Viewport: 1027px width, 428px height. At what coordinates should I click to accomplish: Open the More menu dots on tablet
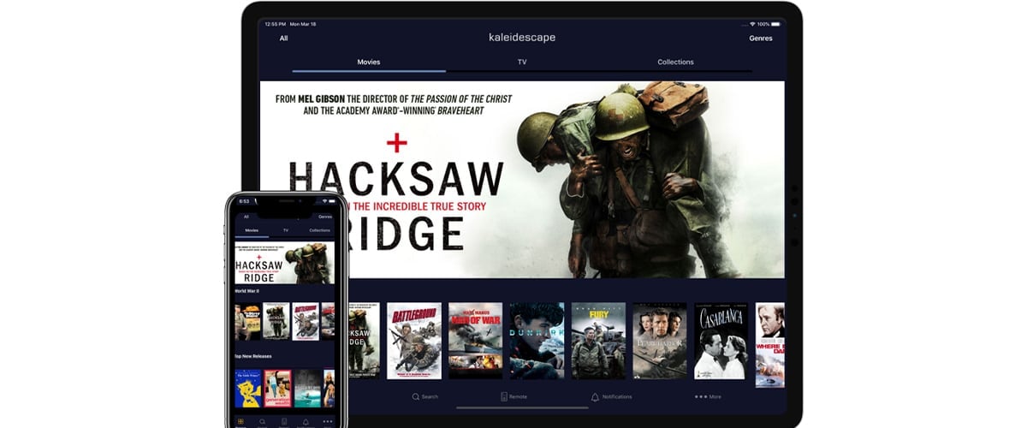click(x=701, y=397)
